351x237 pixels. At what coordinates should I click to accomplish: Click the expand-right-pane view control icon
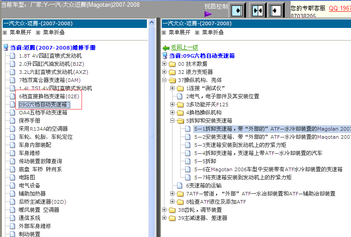[x=237, y=10]
